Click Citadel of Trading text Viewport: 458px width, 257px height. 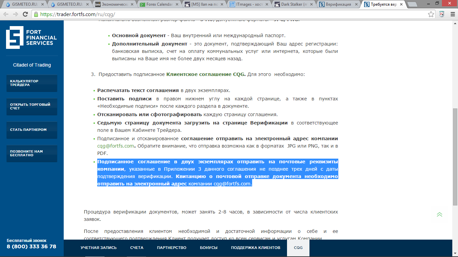pyautogui.click(x=32, y=65)
